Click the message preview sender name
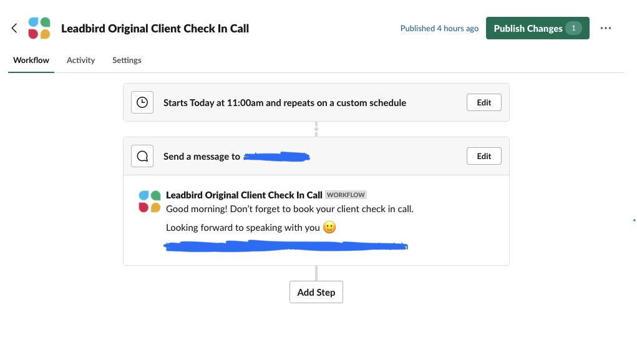The image size is (637, 345). coord(244,195)
